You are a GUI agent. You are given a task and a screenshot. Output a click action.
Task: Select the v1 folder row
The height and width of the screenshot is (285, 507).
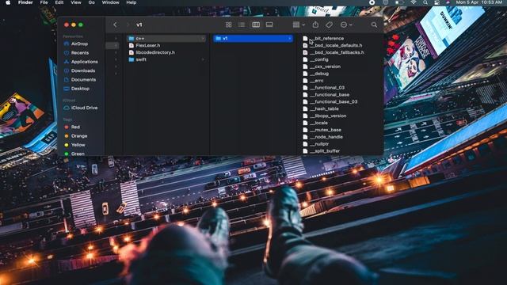pos(253,39)
